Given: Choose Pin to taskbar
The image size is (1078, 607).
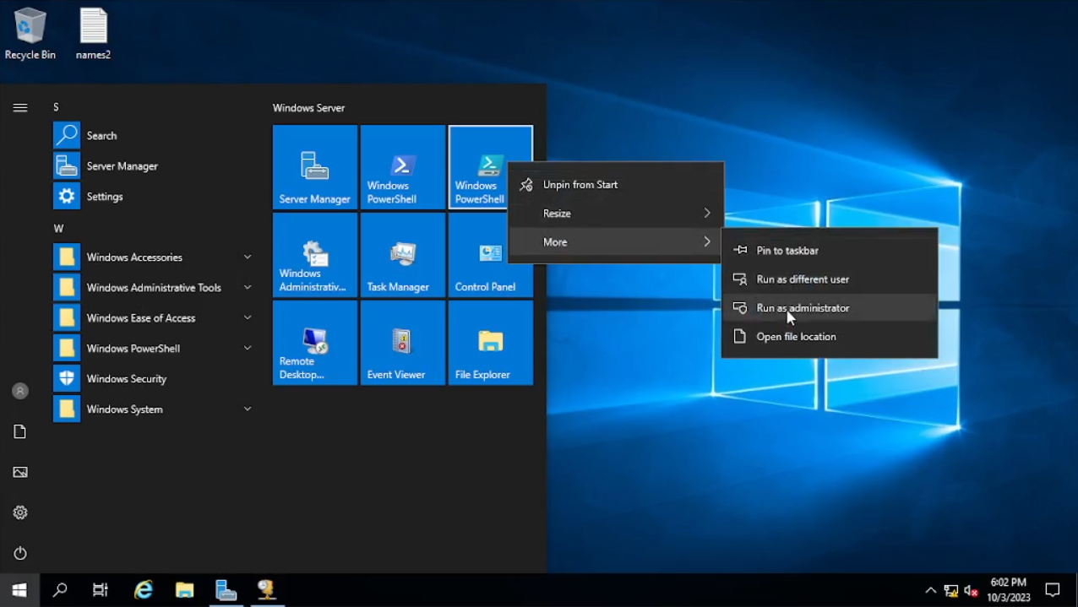Looking at the screenshot, I should click(787, 251).
